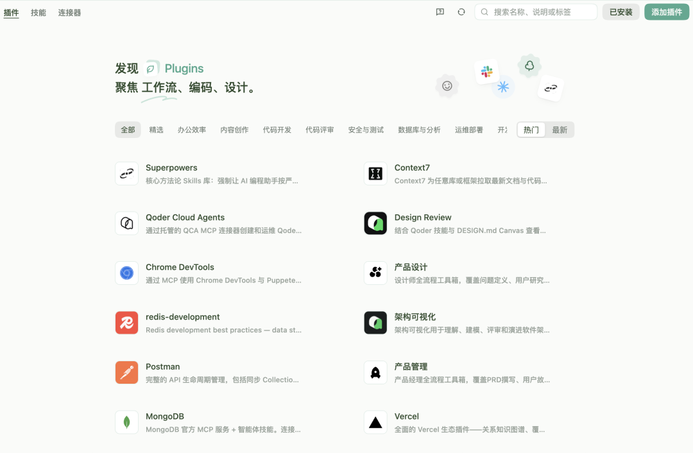Click the Chrome DevTools icon
693x453 pixels.
coord(127,273)
